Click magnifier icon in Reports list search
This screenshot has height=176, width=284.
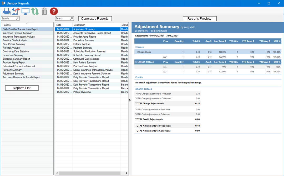coord(17,19)
